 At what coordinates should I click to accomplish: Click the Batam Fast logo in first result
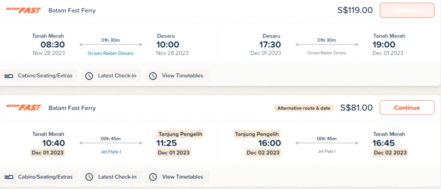point(24,10)
